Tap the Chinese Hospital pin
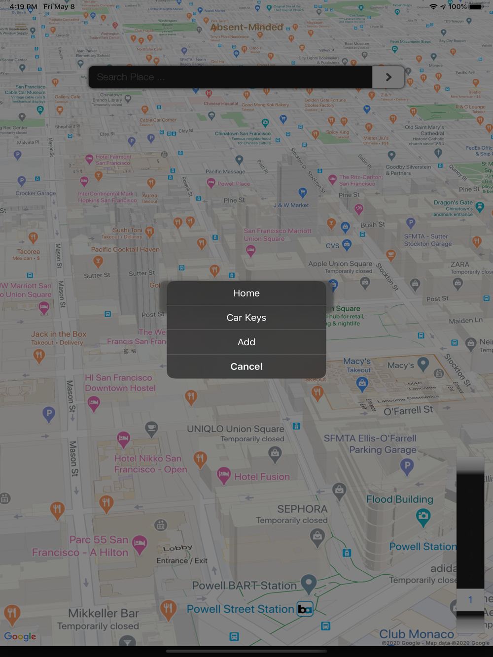 [x=209, y=94]
